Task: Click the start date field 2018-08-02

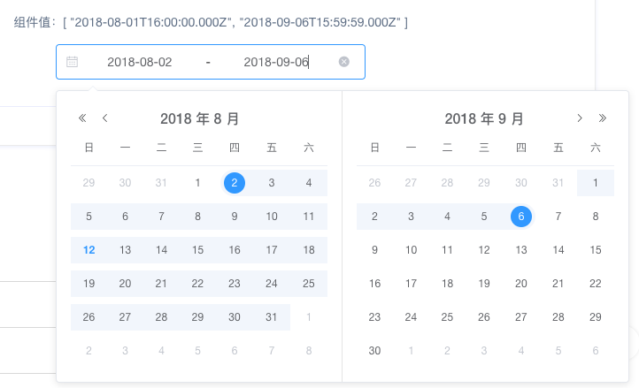Action: coord(139,62)
